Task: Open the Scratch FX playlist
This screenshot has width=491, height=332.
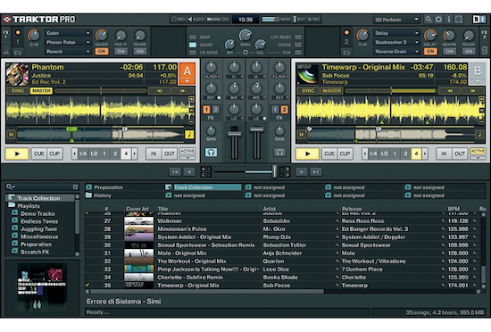Action: (x=35, y=252)
